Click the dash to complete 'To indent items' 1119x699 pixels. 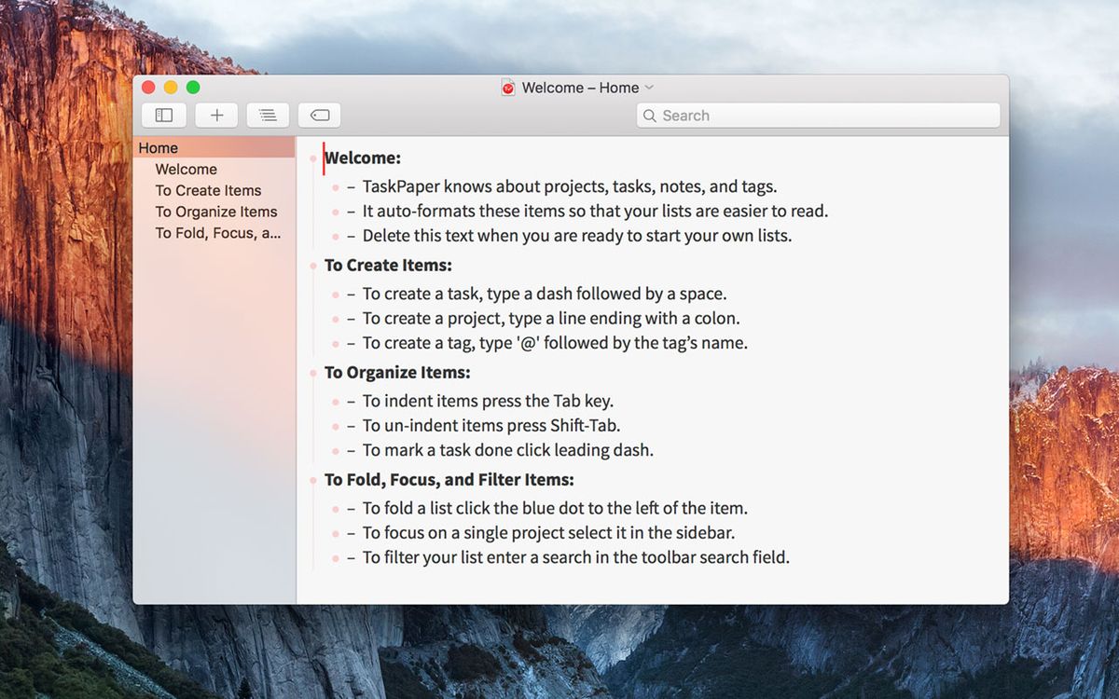(352, 401)
